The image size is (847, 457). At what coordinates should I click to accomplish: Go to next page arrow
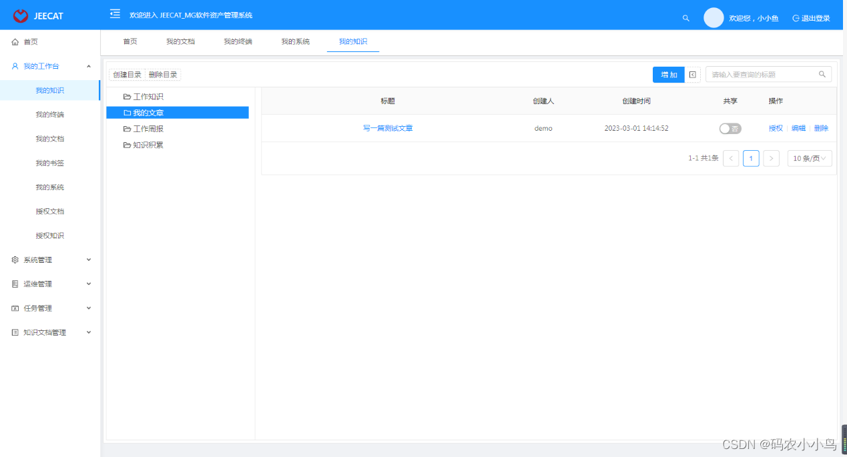(771, 158)
